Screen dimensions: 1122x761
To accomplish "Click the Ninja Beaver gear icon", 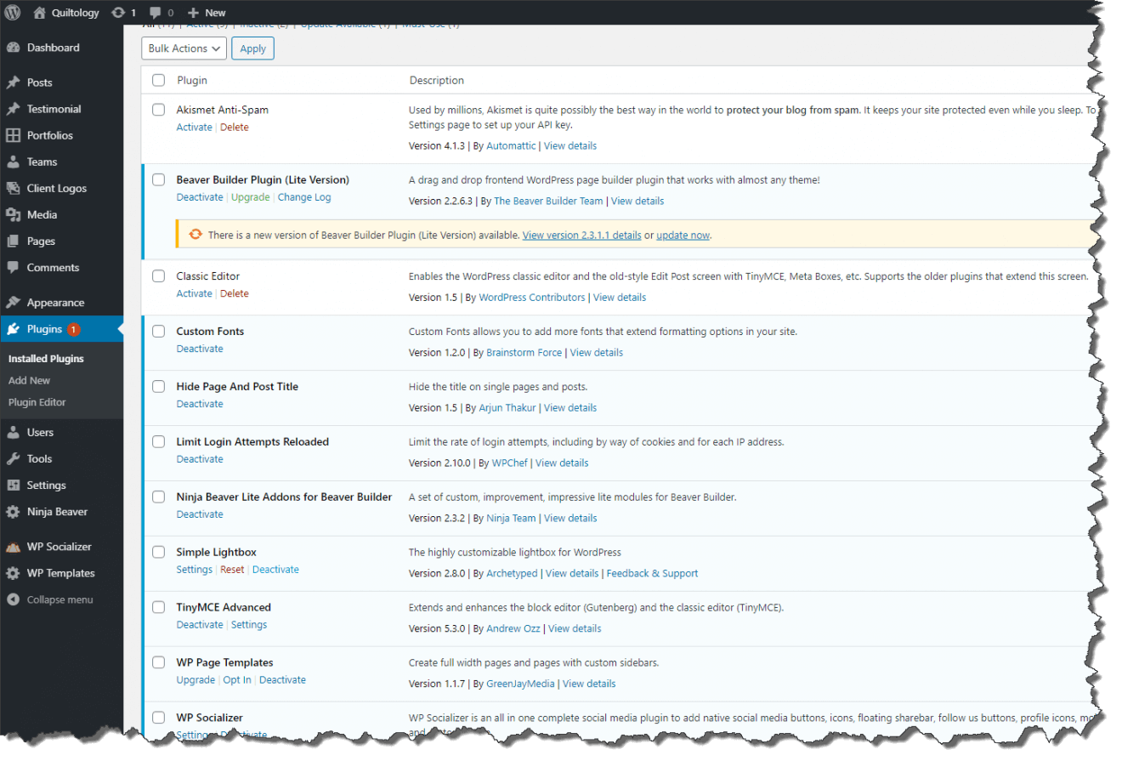I will coord(13,512).
